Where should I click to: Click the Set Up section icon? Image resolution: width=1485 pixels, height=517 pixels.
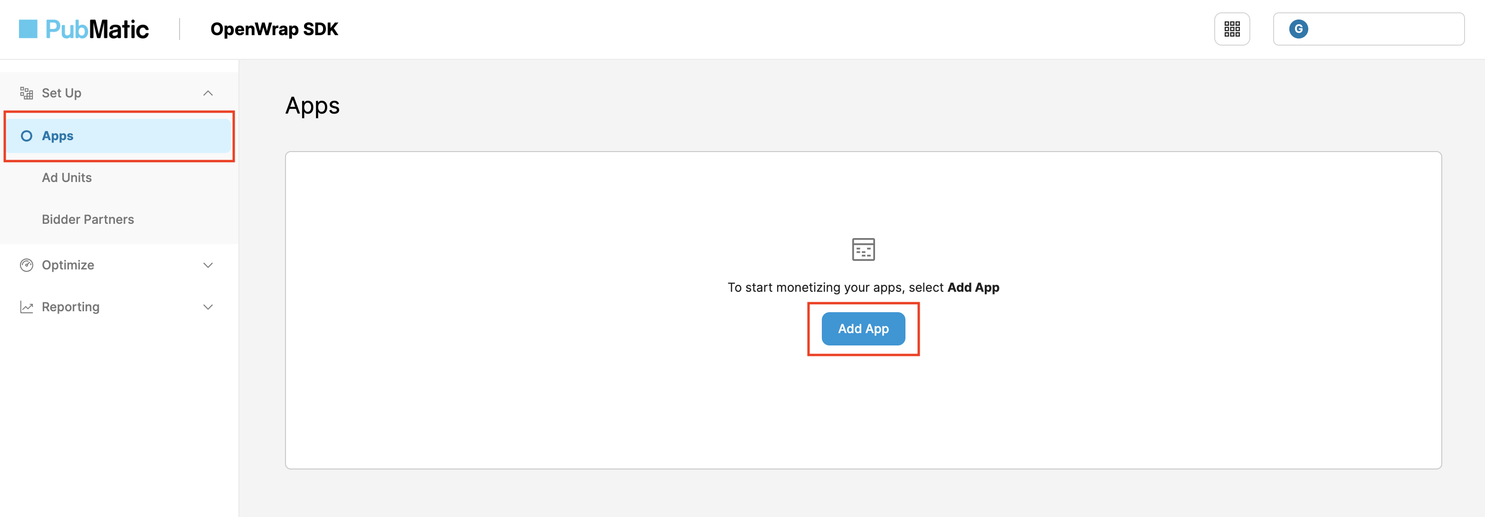point(27,92)
